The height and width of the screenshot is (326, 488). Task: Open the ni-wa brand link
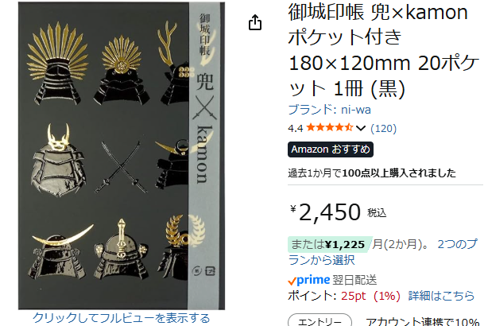coord(329,110)
